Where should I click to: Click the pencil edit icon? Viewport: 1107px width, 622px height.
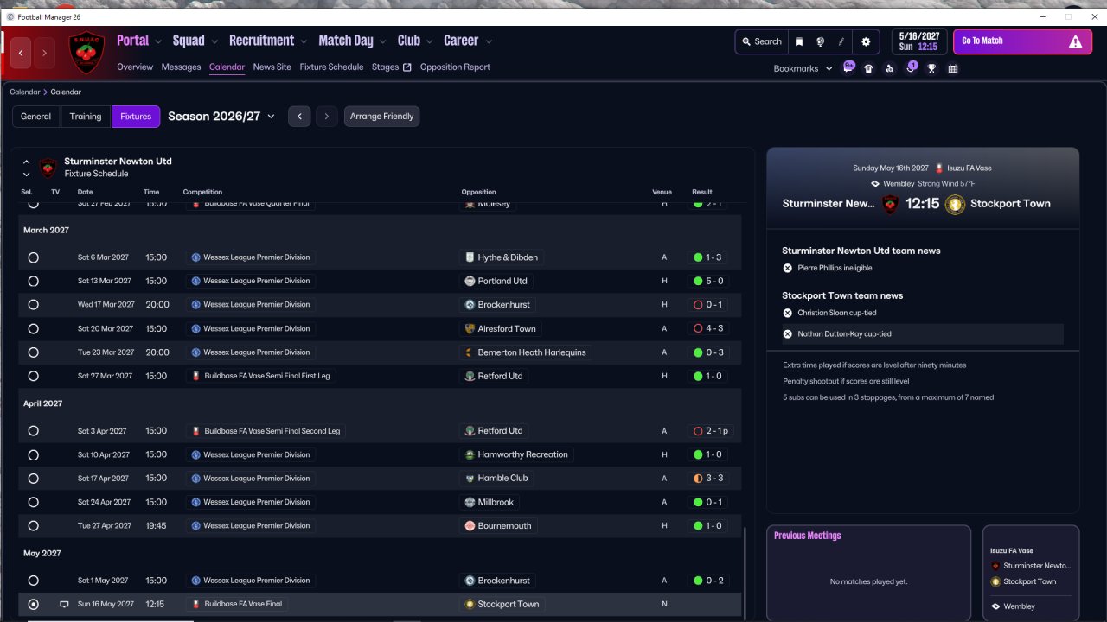[841, 41]
